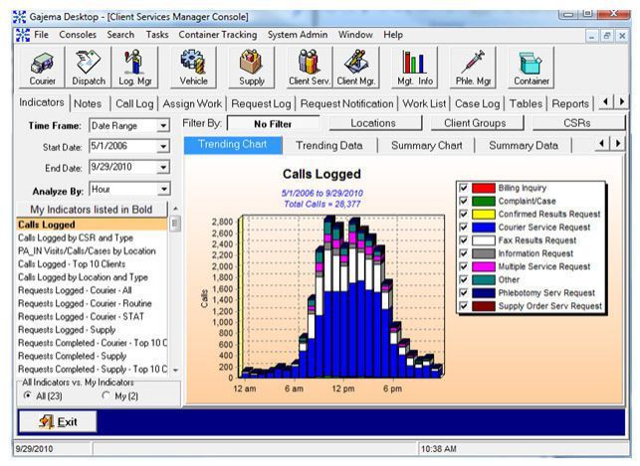The width and height of the screenshot is (640, 466).
Task: Click the Locations filter button
Action: (373, 123)
